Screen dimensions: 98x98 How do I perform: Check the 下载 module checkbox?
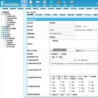pyautogui.click(x=50, y=76)
